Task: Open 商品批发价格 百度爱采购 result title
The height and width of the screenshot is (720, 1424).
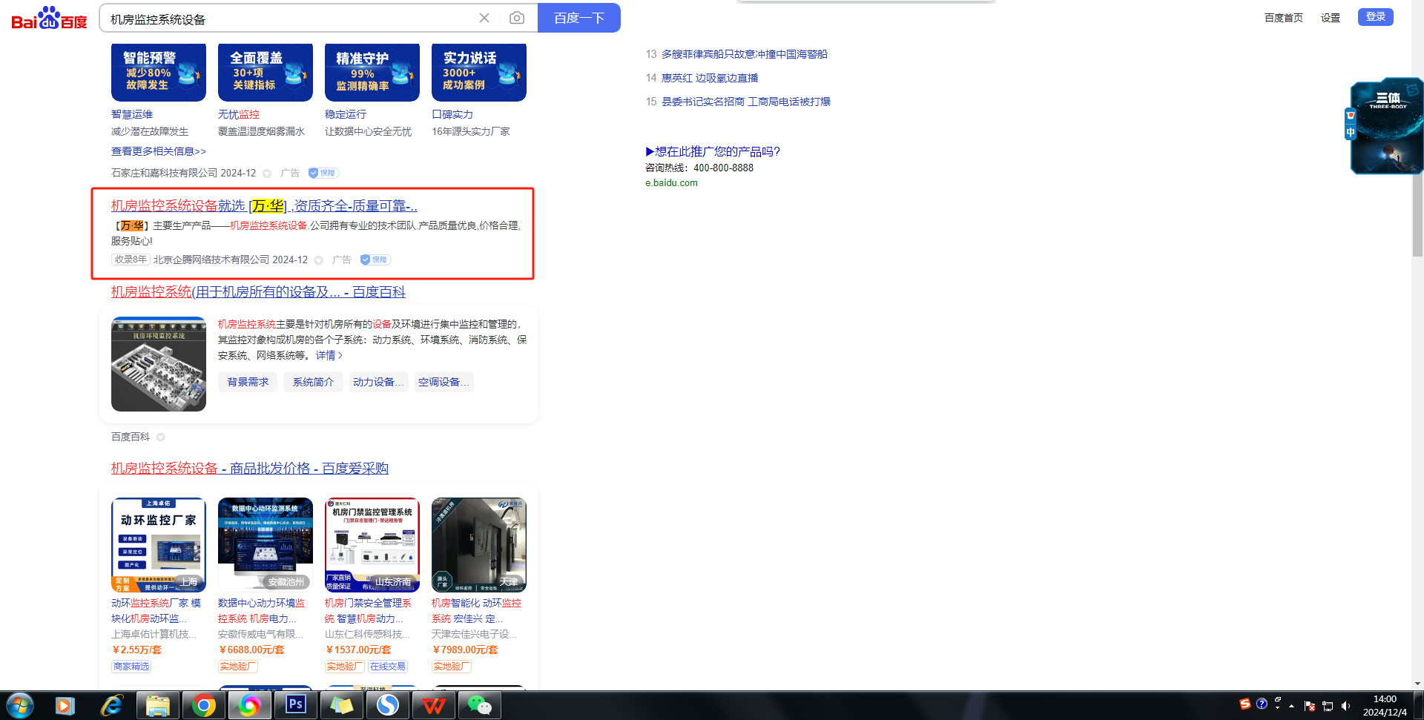Action: click(x=250, y=469)
